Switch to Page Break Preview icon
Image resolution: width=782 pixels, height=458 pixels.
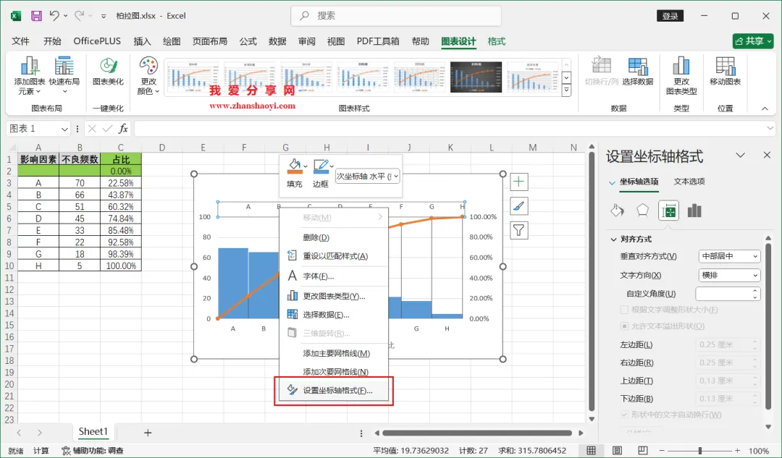643,450
